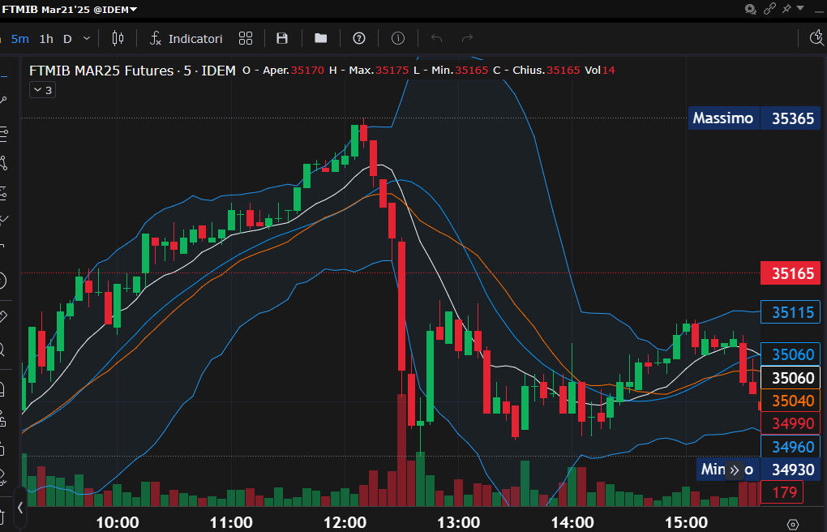Image resolution: width=827 pixels, height=532 pixels.
Task: Expand the timeframe chevron dropdown
Action: [87, 39]
